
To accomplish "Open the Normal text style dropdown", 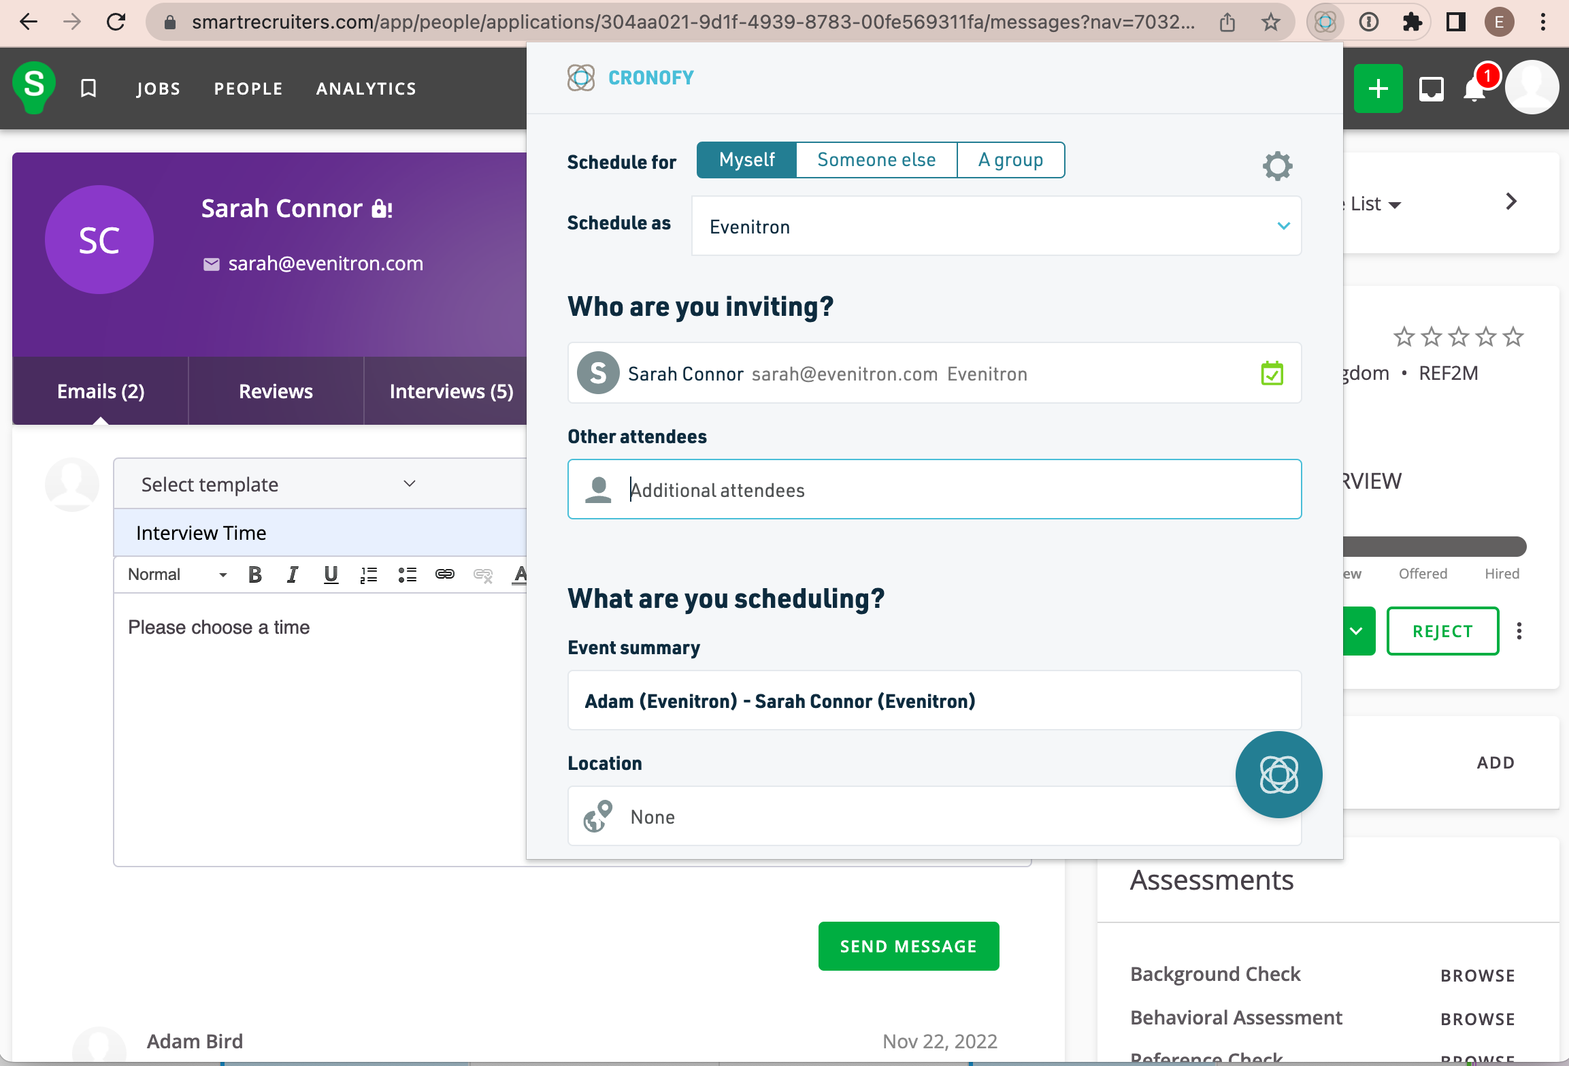I will [177, 575].
